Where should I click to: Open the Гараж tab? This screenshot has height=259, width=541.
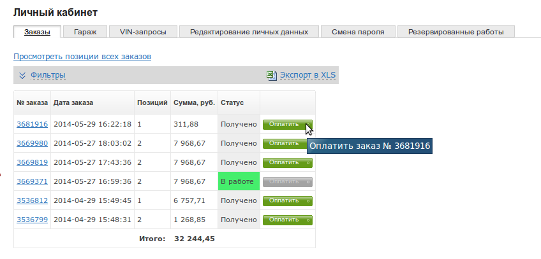[x=85, y=32]
